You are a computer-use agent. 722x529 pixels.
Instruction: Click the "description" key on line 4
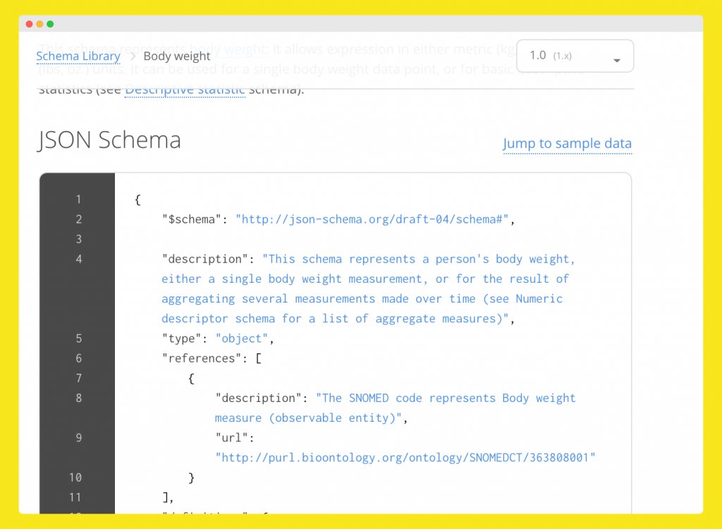[205, 259]
